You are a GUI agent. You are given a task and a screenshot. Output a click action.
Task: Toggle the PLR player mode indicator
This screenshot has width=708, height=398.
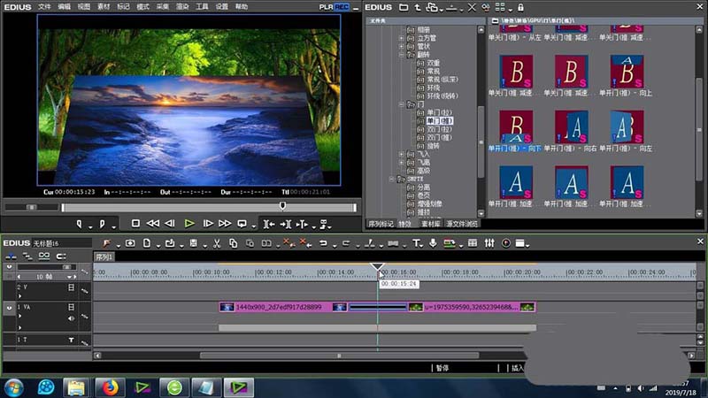pyautogui.click(x=326, y=6)
